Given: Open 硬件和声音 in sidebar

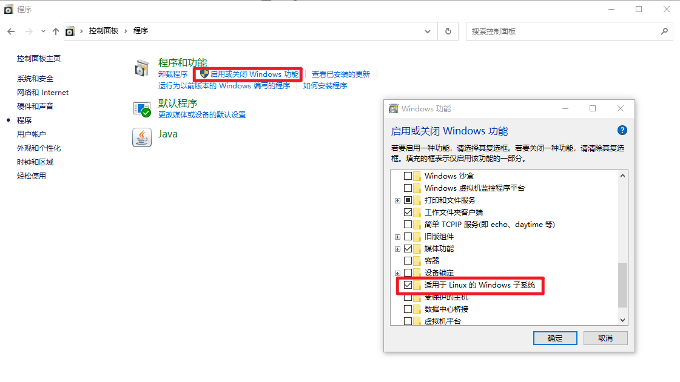Looking at the screenshot, I should (x=35, y=106).
